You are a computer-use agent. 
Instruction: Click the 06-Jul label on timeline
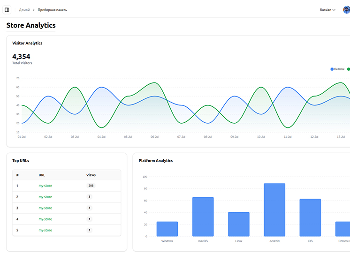pos(154,137)
